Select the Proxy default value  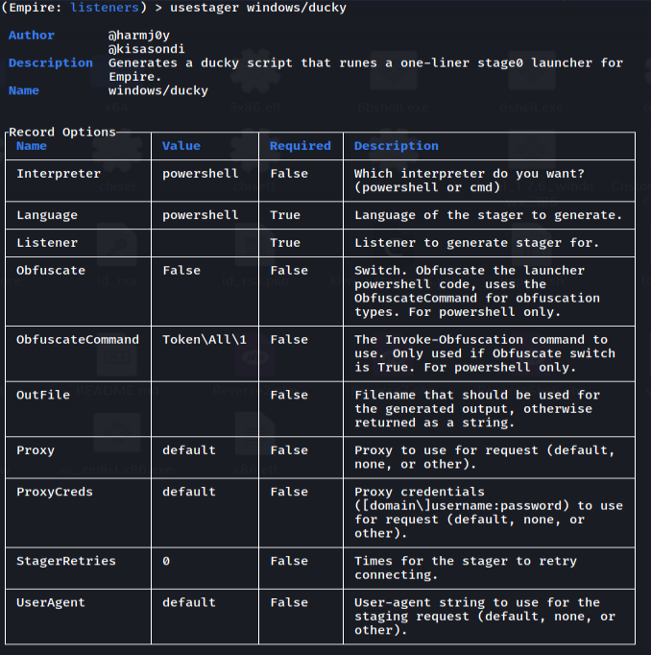[x=189, y=450]
